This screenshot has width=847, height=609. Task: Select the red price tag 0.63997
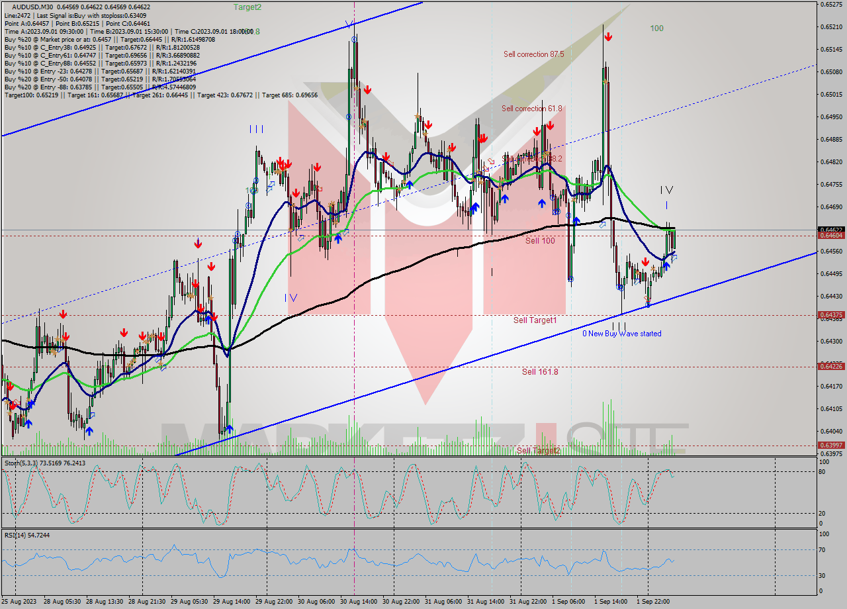[x=831, y=445]
